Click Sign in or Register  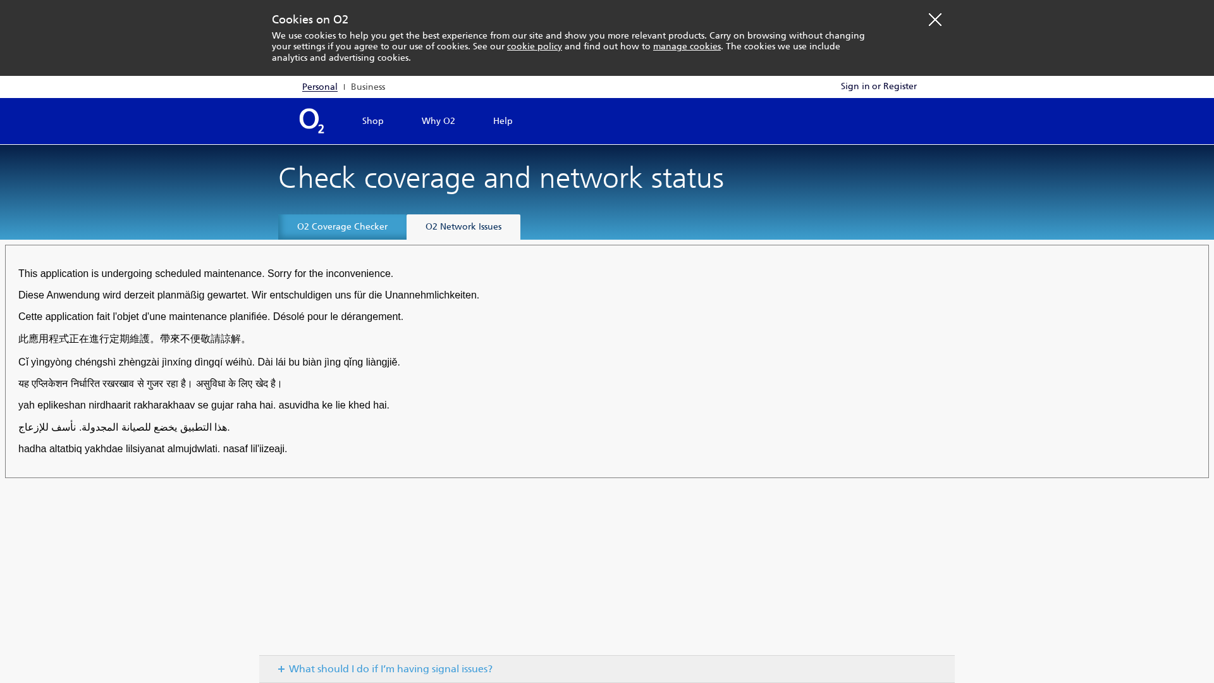pos(878,86)
